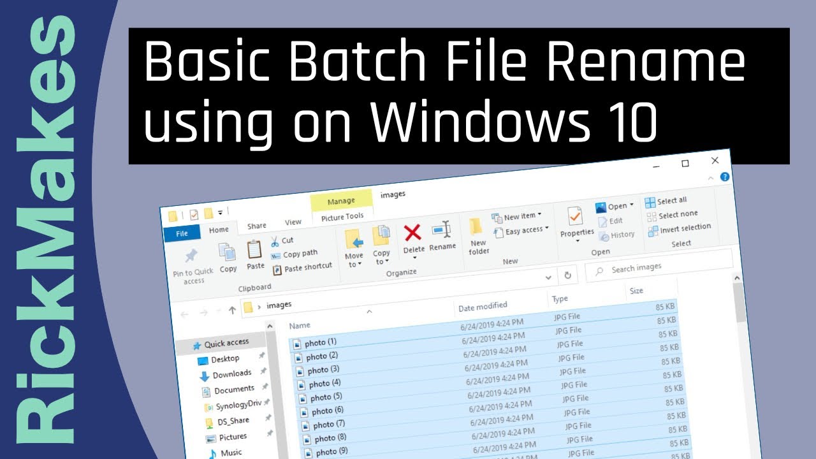Click the images folder in address bar
This screenshot has width=816, height=459.
[x=279, y=305]
